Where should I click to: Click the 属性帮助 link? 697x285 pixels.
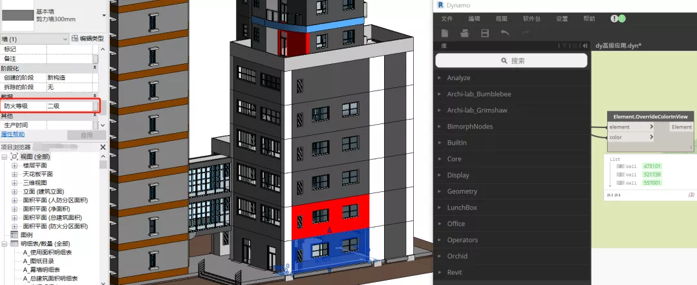pyautogui.click(x=12, y=134)
